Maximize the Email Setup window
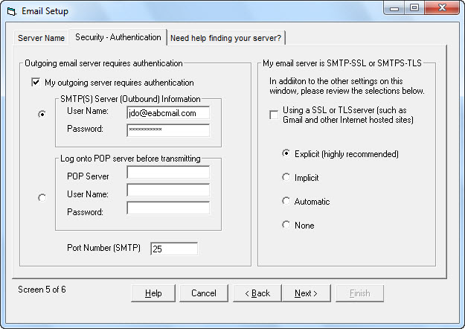Screen dimensions: 465x329 (x=414, y=8)
